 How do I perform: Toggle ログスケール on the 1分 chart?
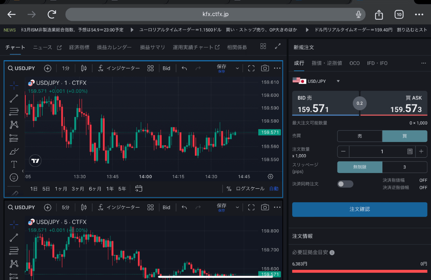(250, 189)
